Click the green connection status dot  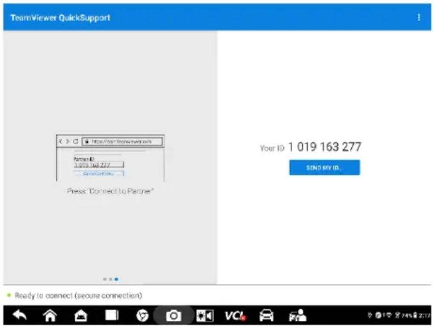[x=9, y=295]
